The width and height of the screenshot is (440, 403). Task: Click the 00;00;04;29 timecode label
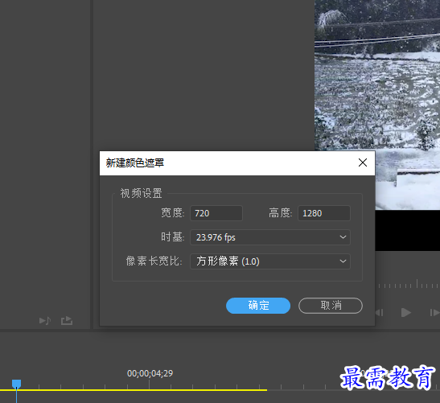point(150,373)
